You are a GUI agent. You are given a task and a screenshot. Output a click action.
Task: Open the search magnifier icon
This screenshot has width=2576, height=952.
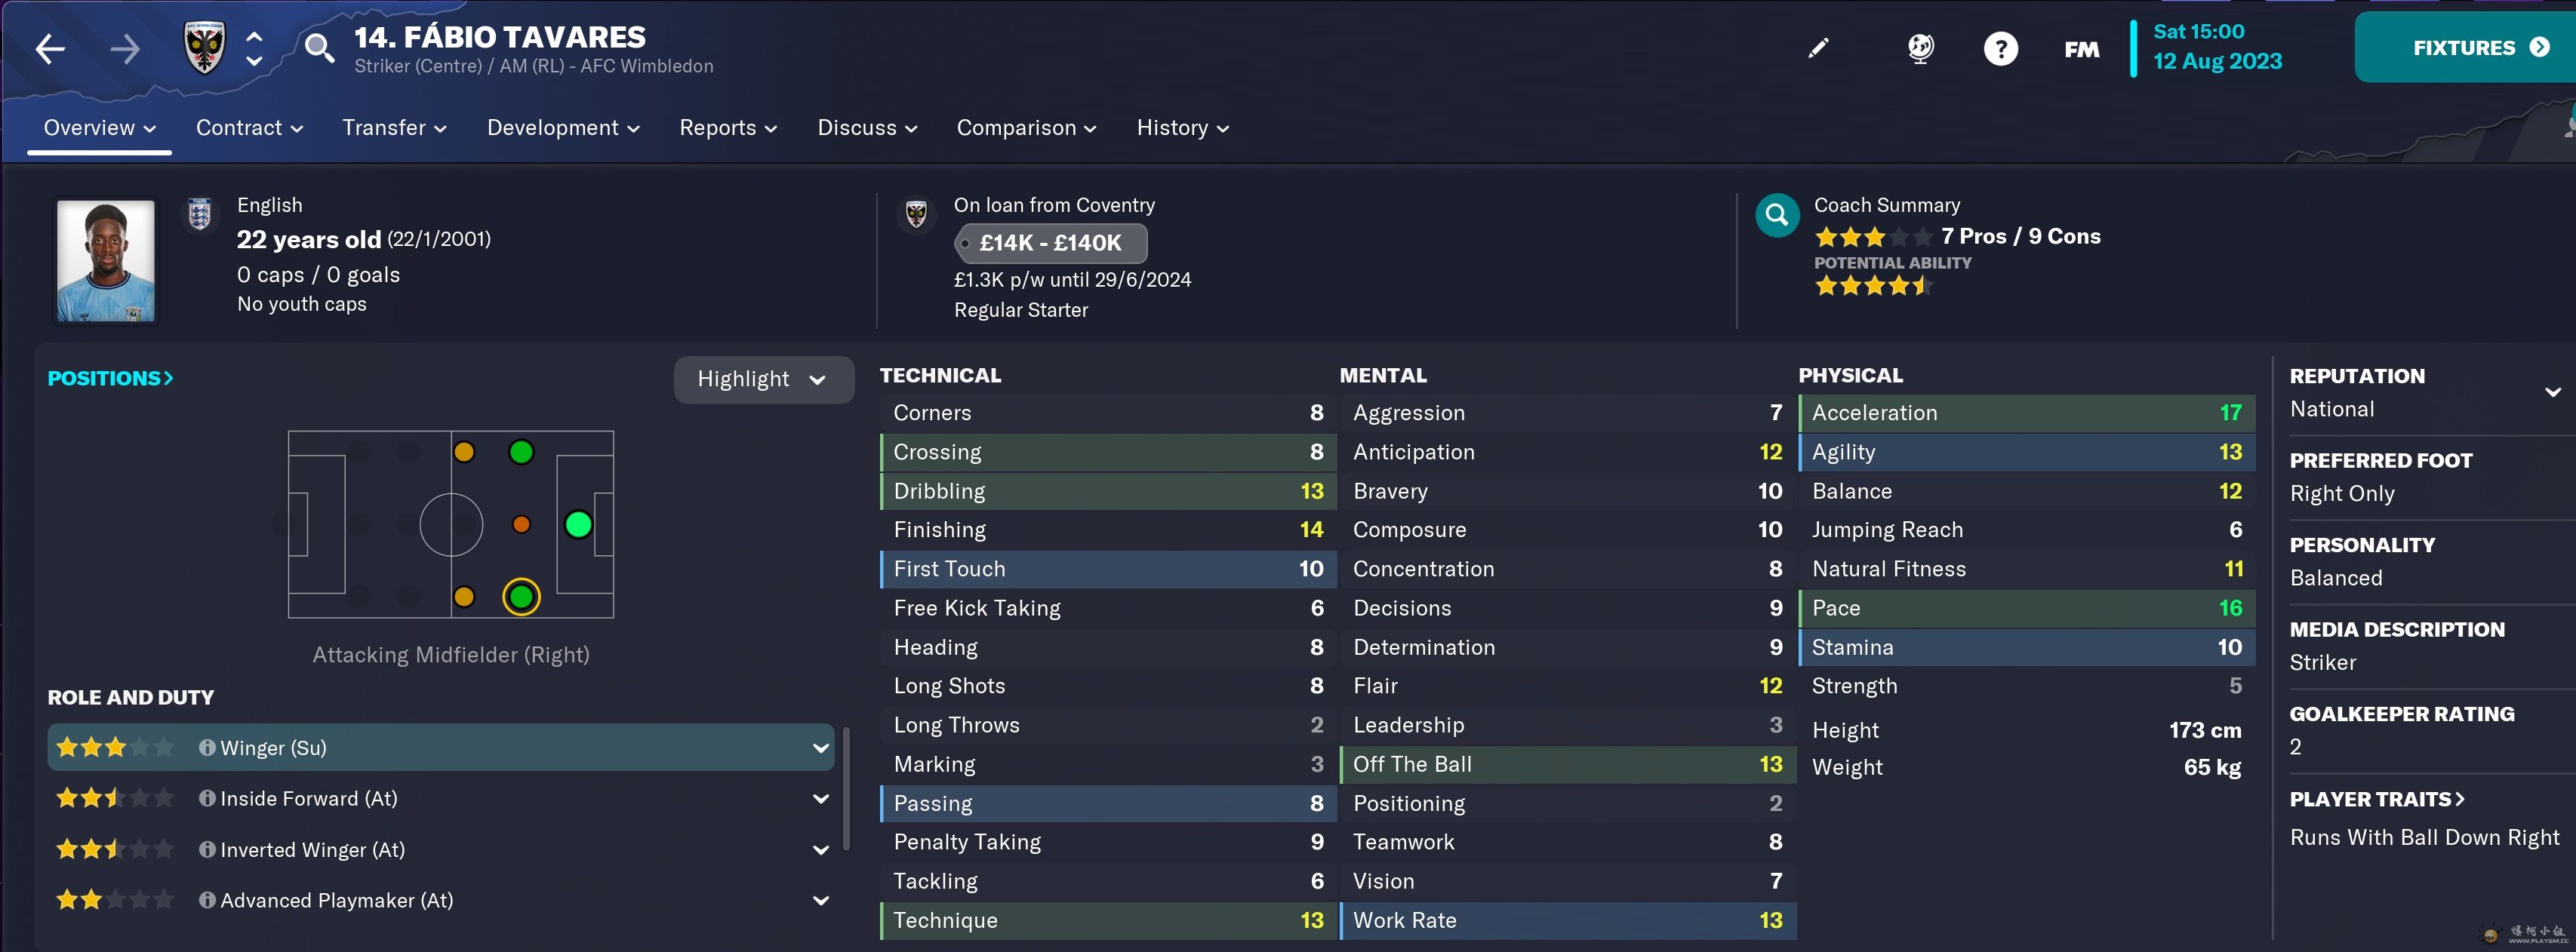pos(319,48)
